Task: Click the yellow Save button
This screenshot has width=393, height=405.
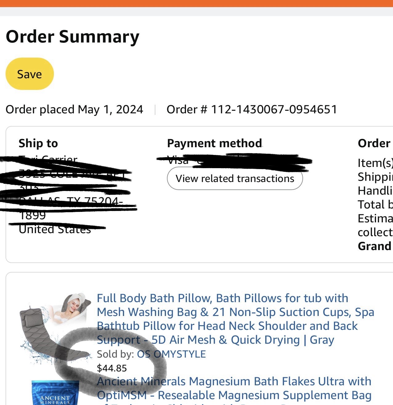Action: [x=30, y=74]
